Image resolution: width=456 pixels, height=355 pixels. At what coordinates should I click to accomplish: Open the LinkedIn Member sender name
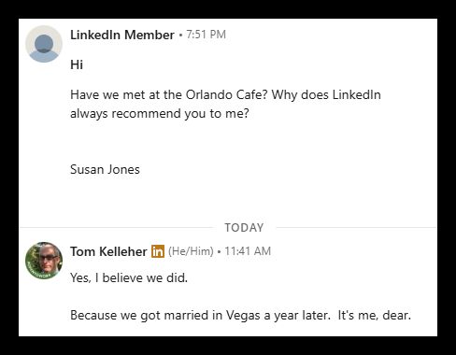(122, 35)
